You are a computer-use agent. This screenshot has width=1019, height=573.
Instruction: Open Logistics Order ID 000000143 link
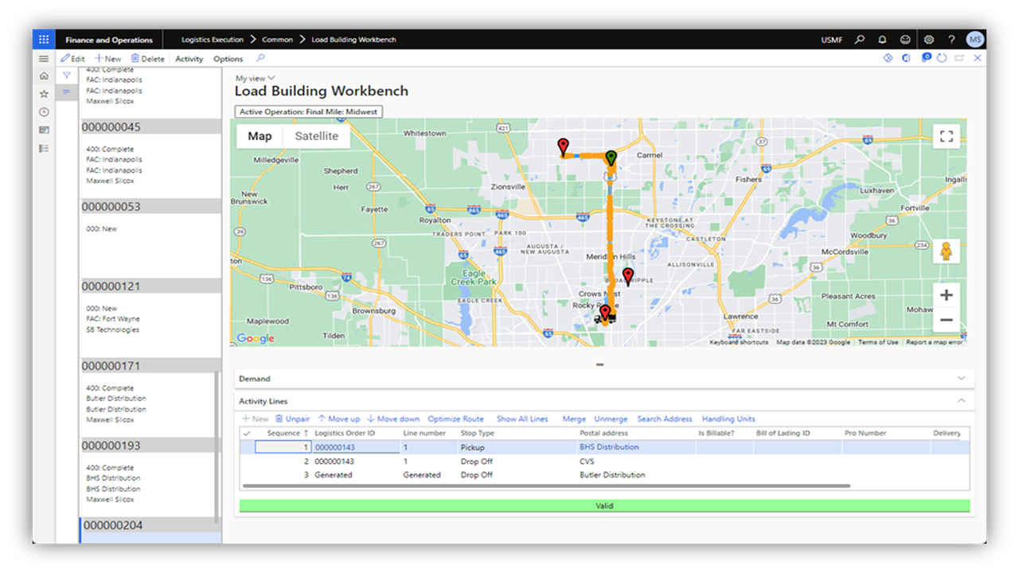(x=334, y=447)
